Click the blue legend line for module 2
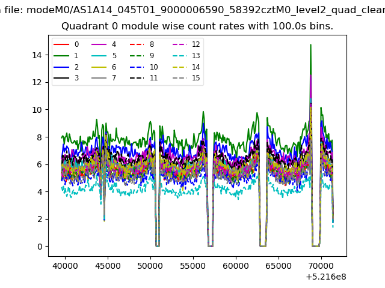 click(x=61, y=67)
